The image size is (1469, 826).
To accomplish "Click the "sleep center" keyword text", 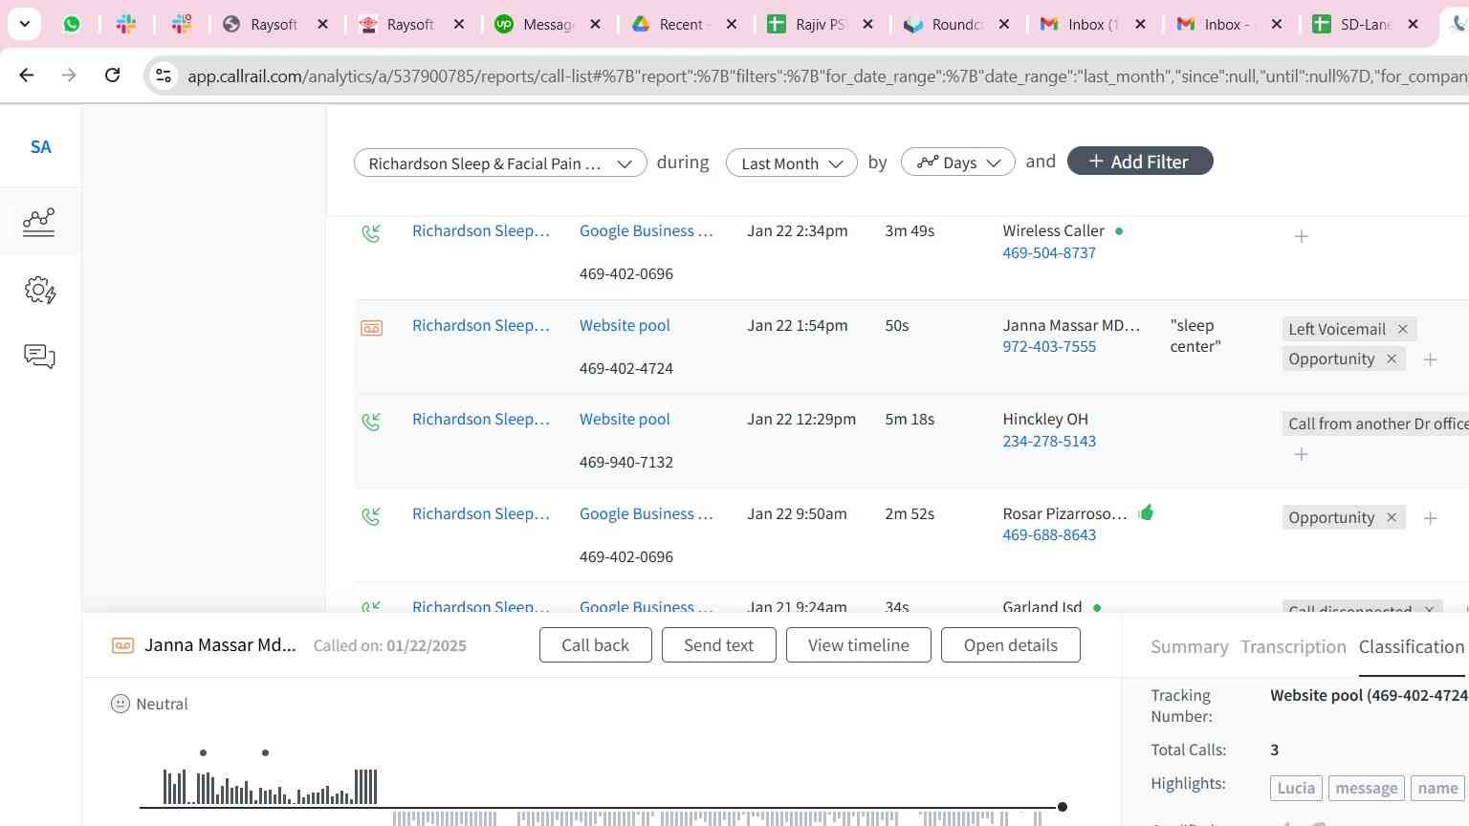I will pyautogui.click(x=1195, y=336).
